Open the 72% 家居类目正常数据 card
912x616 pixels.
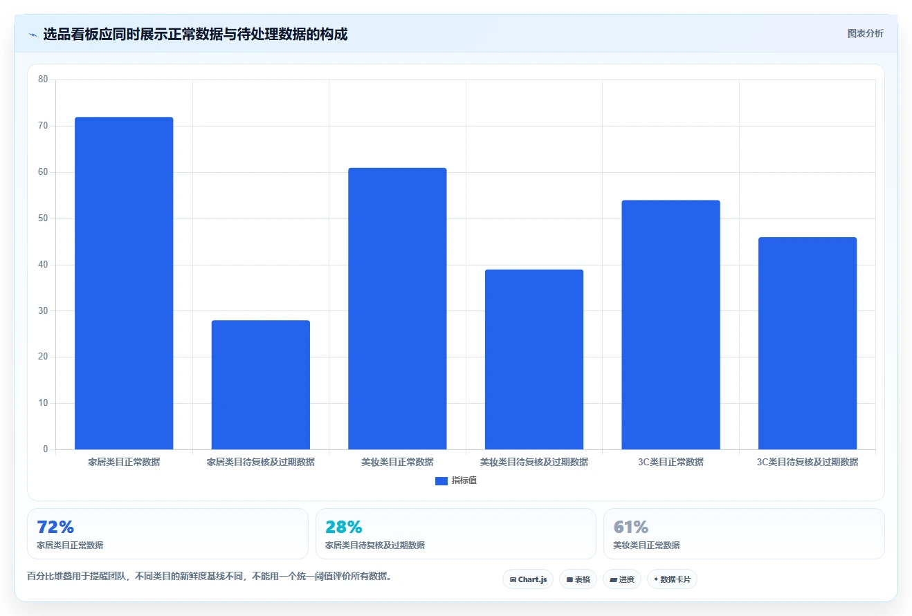click(167, 534)
